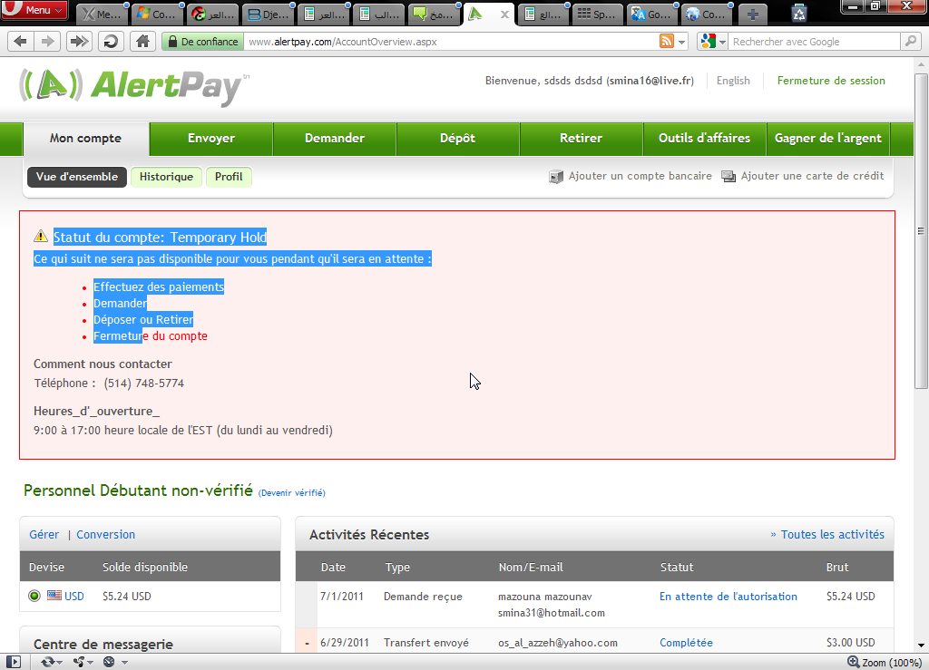Viewport: 929px width, 670px height.
Task: Click the bank account icon
Action: tap(556, 177)
